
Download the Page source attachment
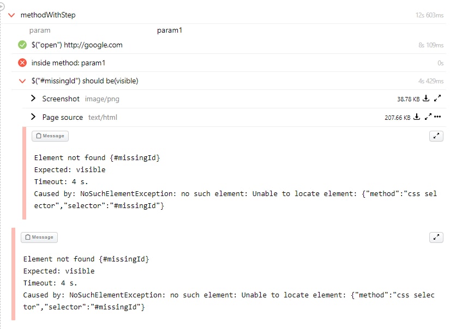click(x=417, y=117)
